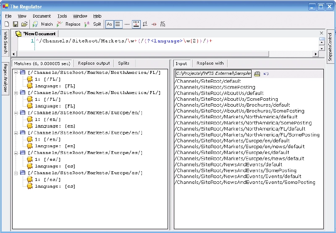This screenshot has width=336, height=233.
Task: Run the regex with Match button
Action: [x=43, y=24]
